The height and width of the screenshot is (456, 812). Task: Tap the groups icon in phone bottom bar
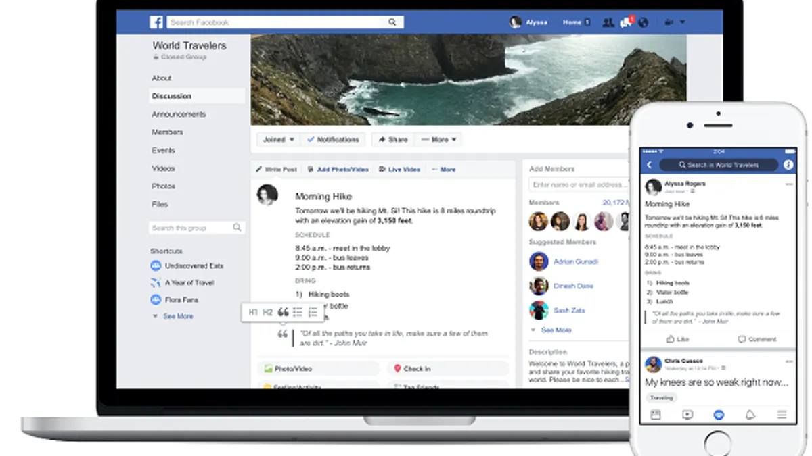719,415
